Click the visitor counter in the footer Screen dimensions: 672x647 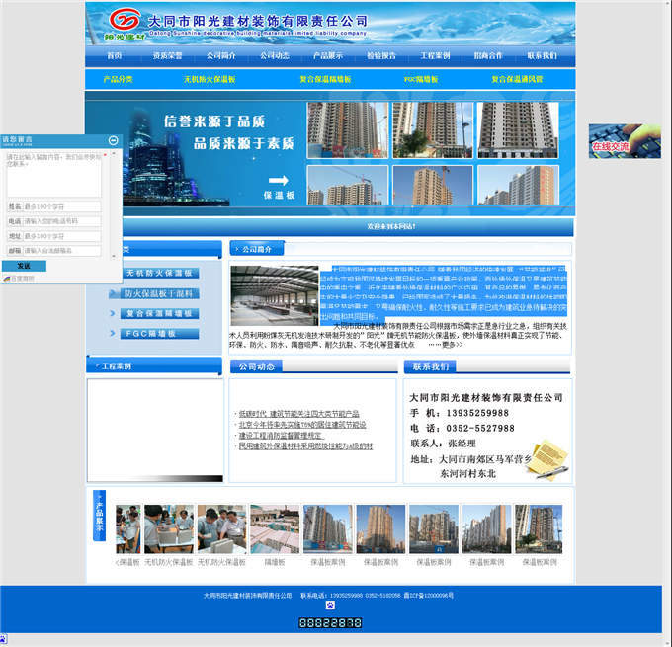330,623
